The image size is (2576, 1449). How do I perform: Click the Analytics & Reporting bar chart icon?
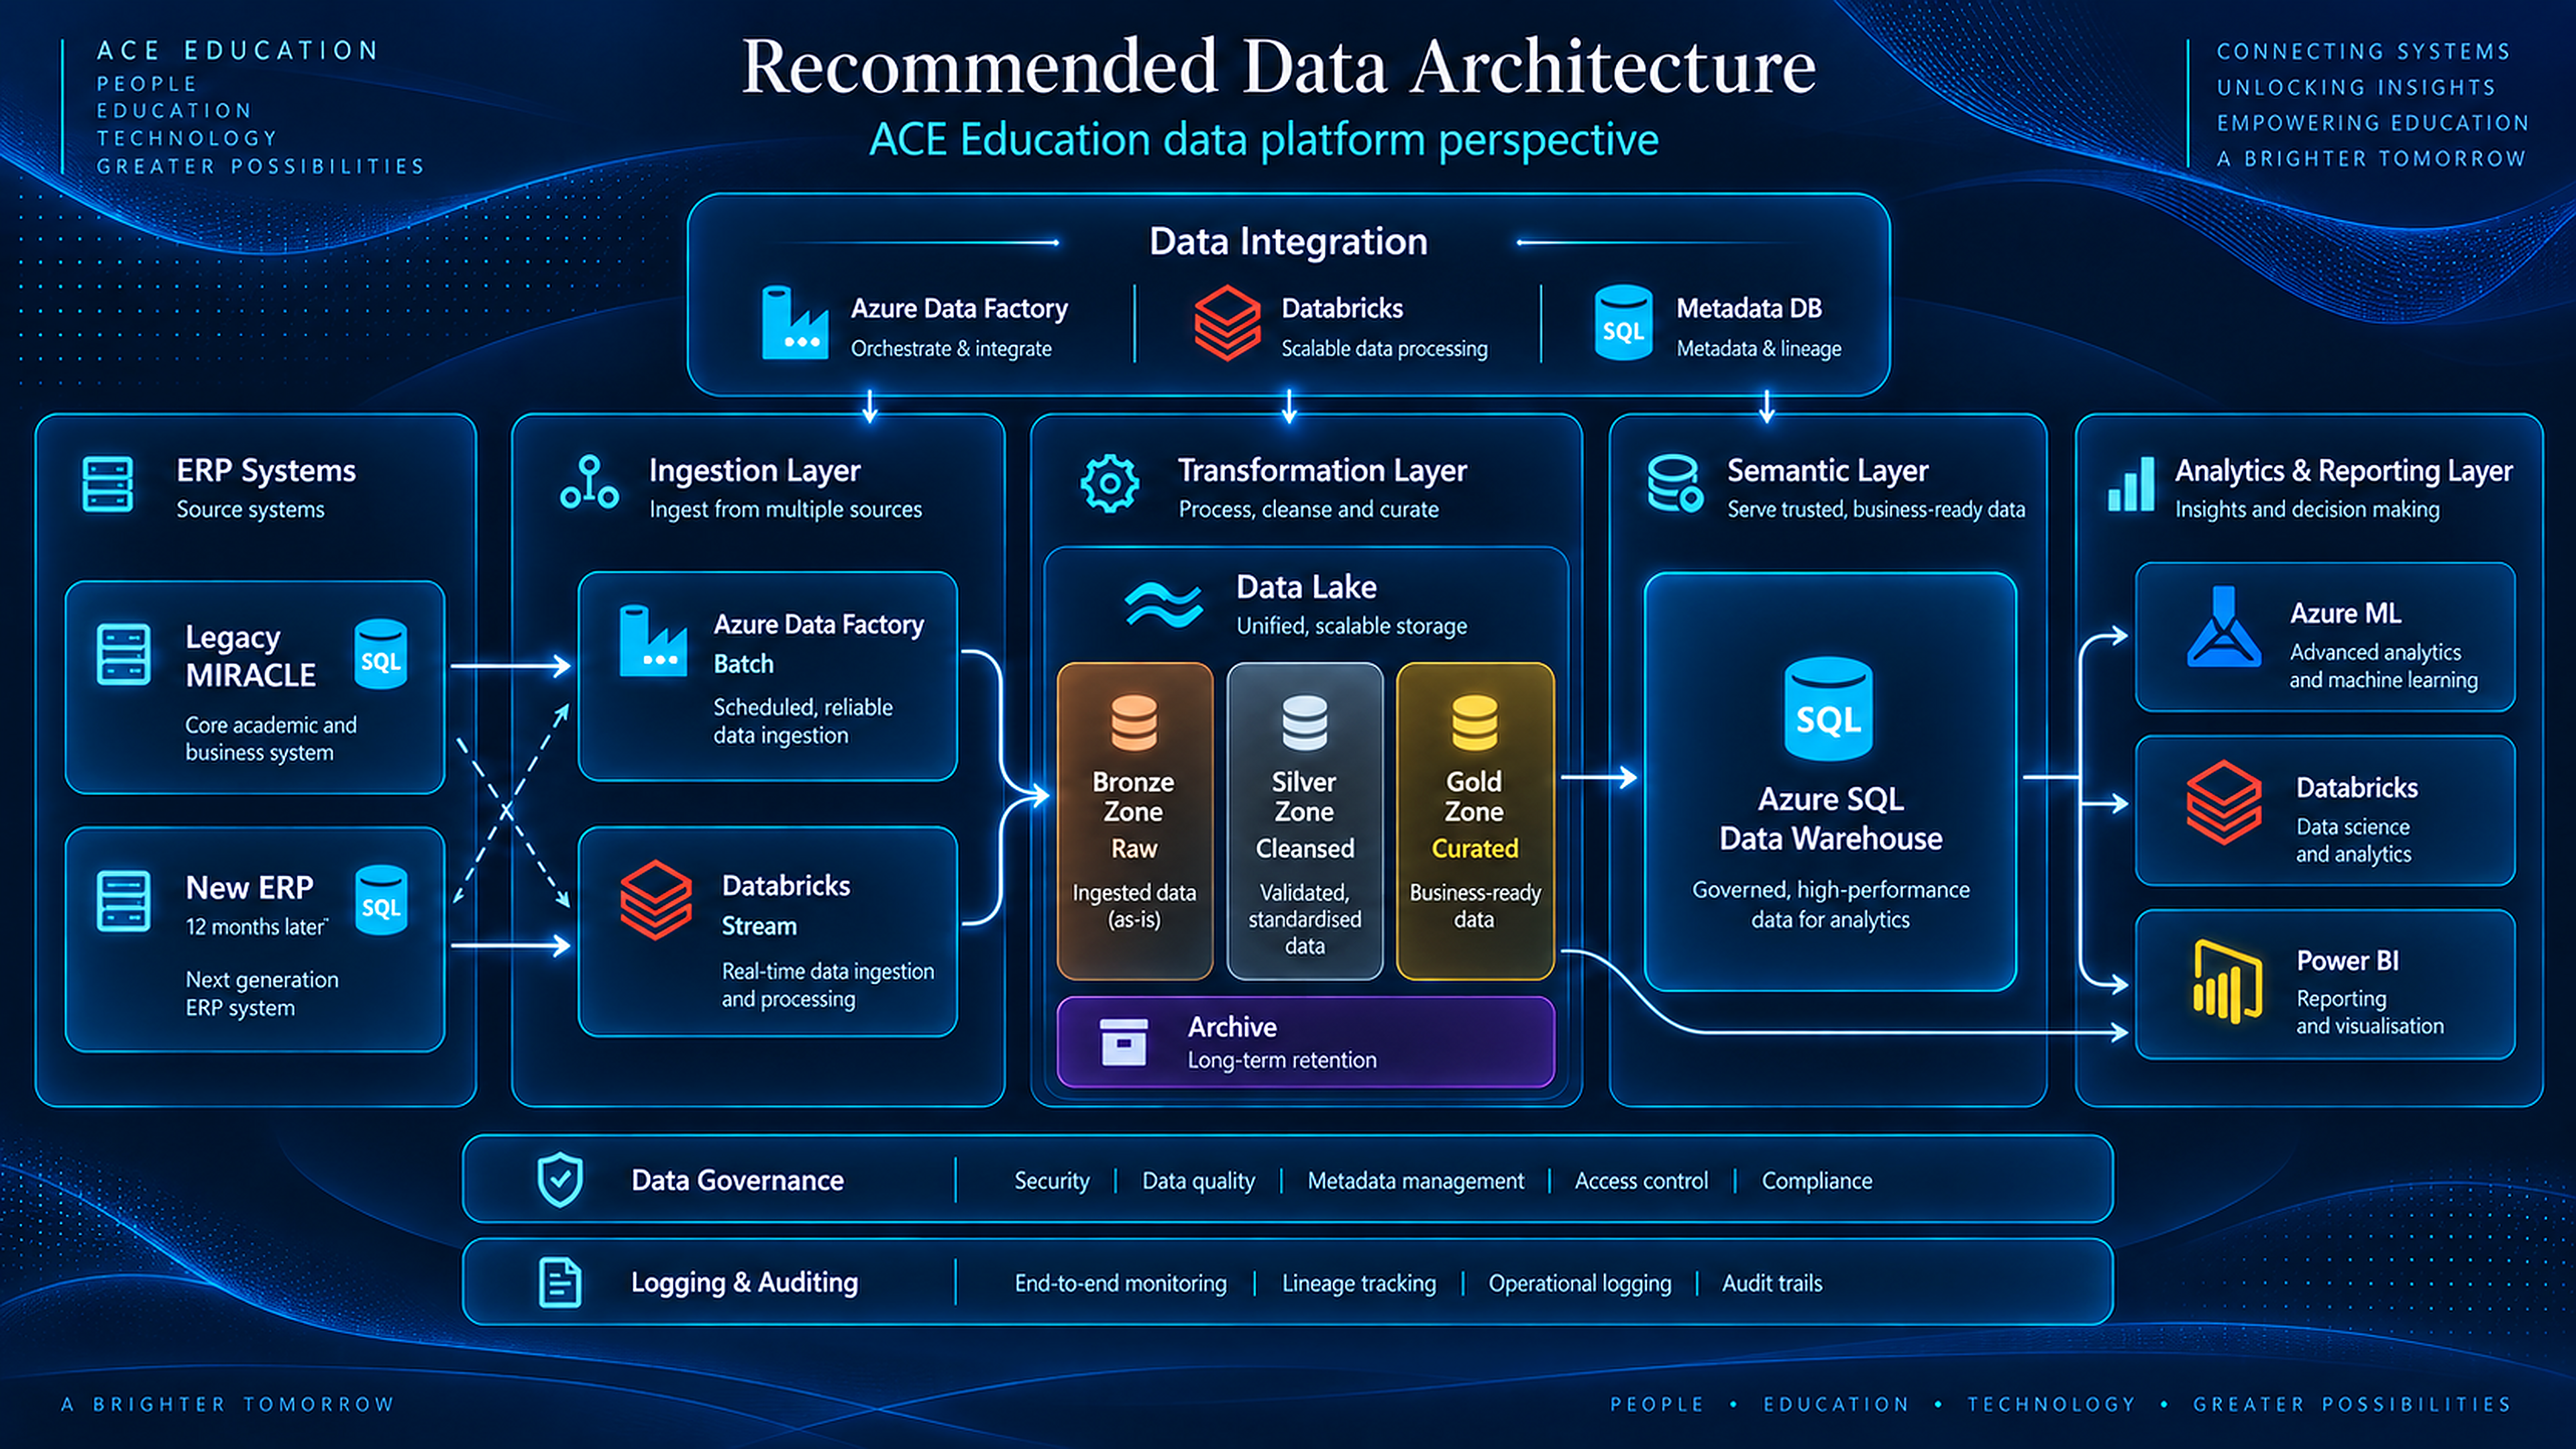pyautogui.click(x=2131, y=484)
